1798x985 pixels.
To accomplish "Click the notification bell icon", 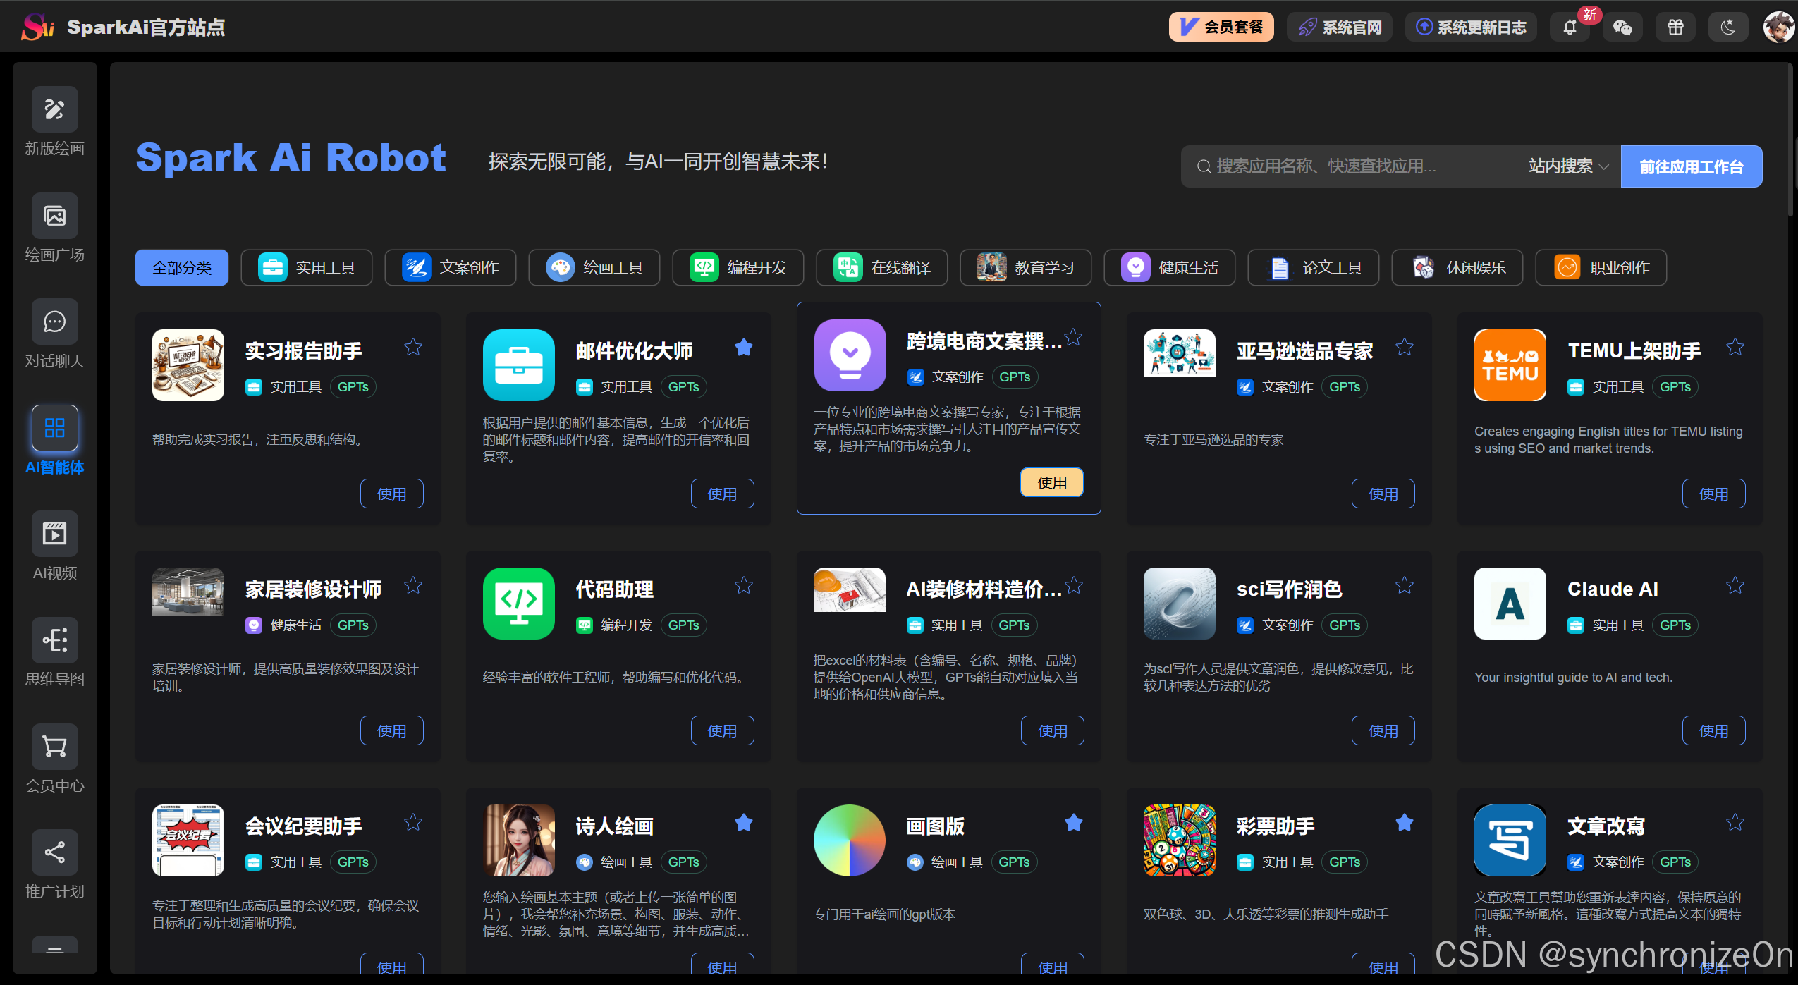I will click(x=1570, y=27).
